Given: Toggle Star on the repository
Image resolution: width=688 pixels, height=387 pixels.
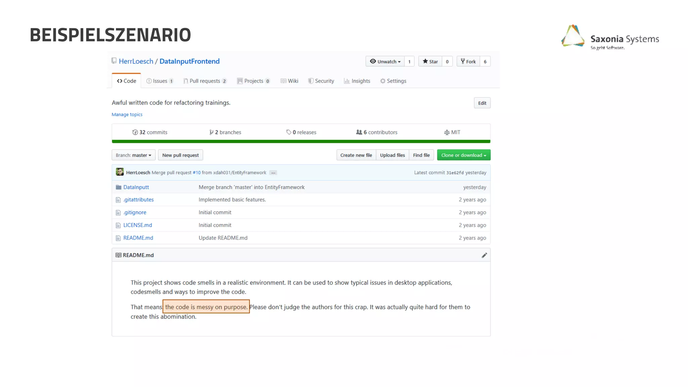Looking at the screenshot, I should 430,61.
